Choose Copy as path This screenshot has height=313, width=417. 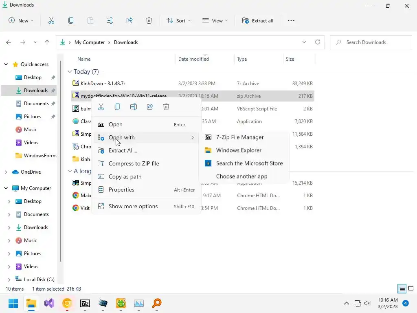[146, 176]
